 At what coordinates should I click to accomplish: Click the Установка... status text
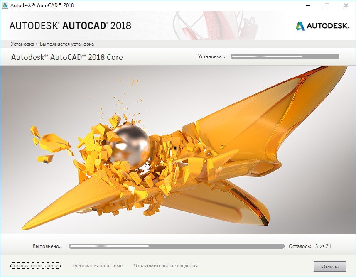211,56
